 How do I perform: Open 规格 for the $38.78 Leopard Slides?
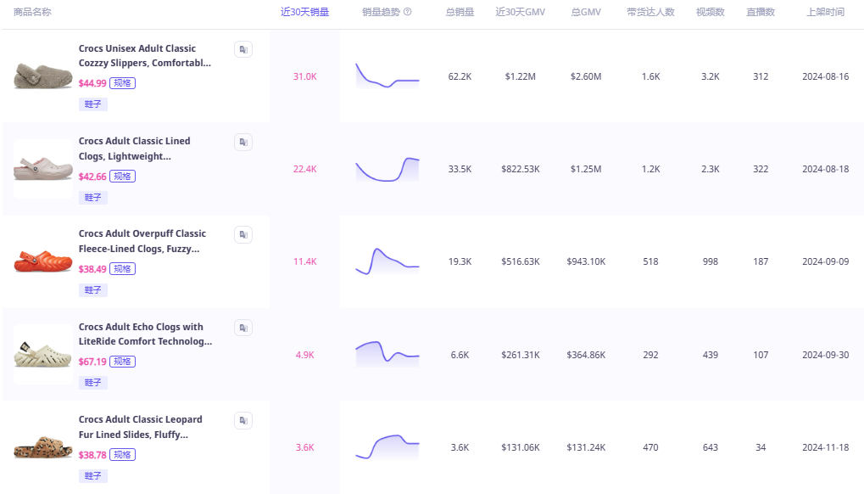tap(122, 455)
